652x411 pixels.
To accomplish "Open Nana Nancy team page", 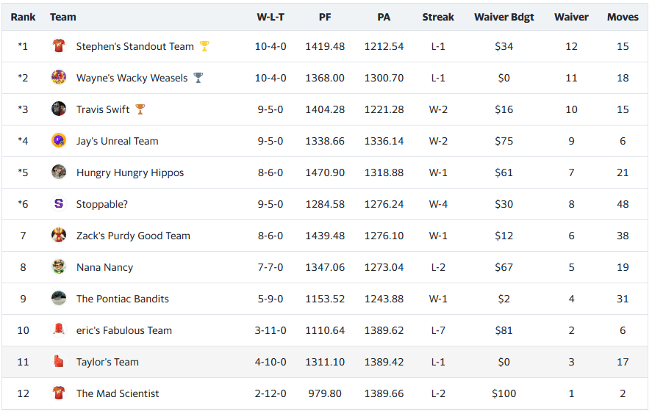I will tap(104, 267).
